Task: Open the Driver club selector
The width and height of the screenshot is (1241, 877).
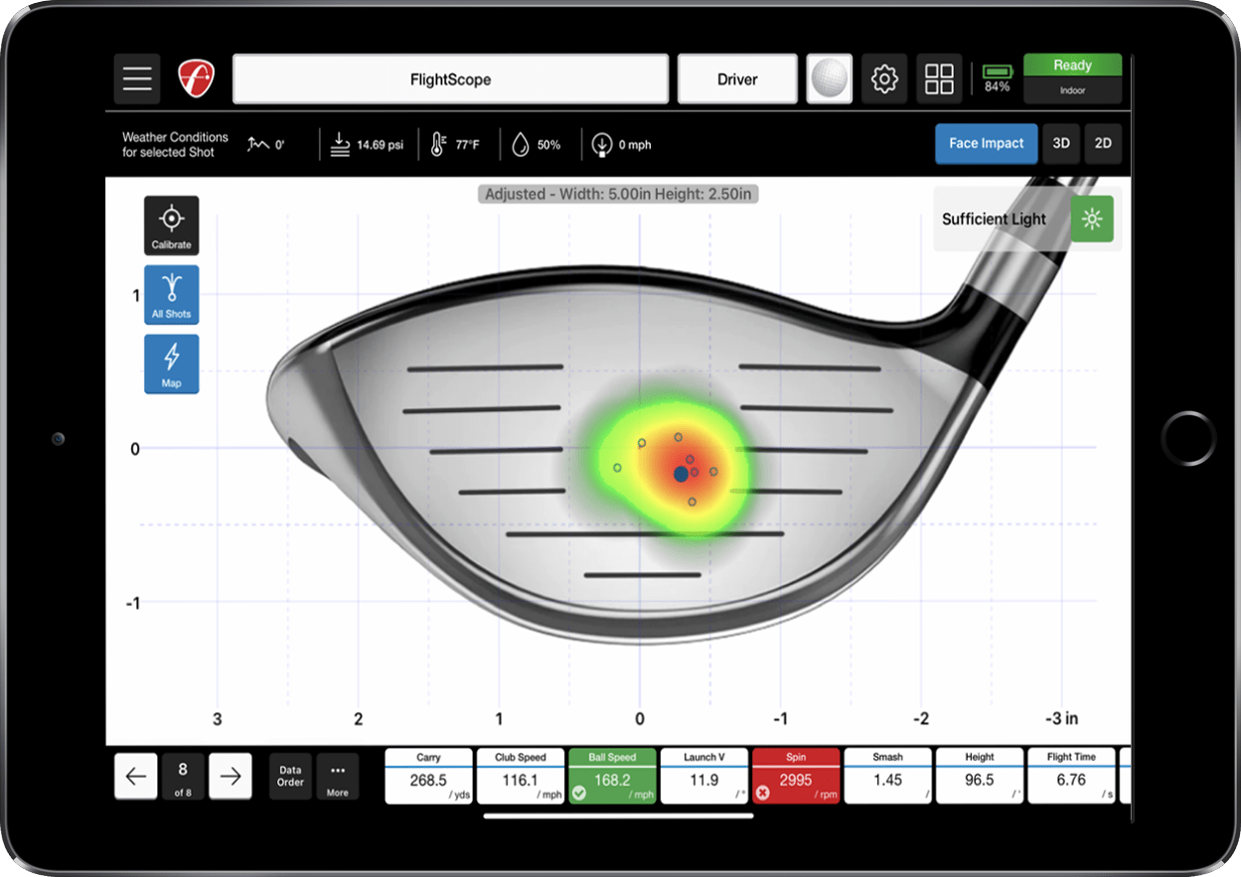Action: [x=737, y=78]
